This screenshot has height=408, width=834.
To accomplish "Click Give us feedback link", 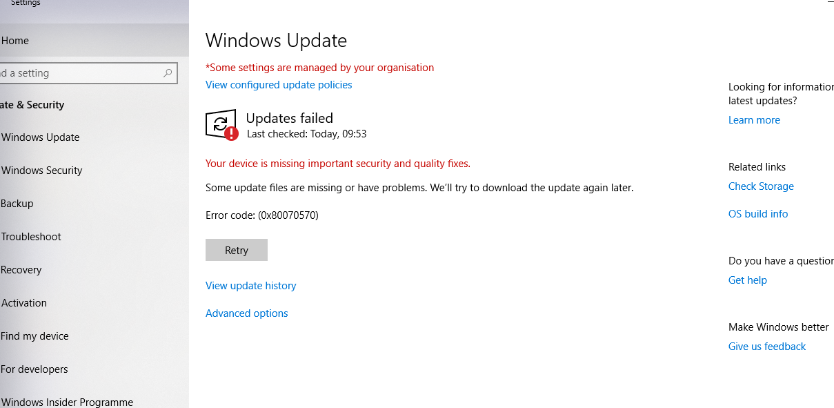I will tap(767, 347).
